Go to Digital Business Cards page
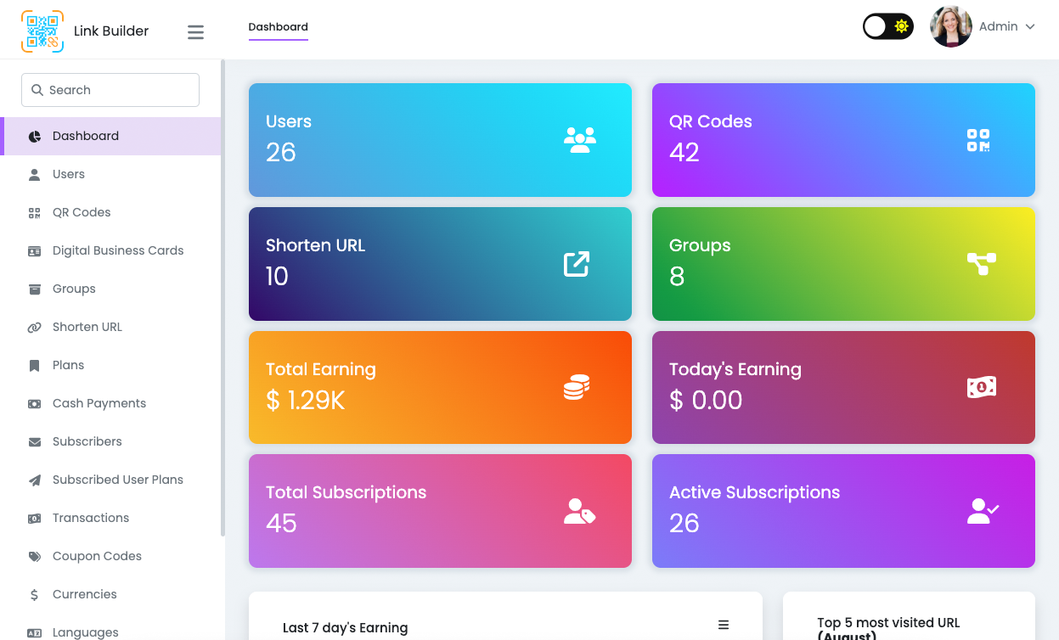Screen dimensions: 1059x640 (117, 250)
